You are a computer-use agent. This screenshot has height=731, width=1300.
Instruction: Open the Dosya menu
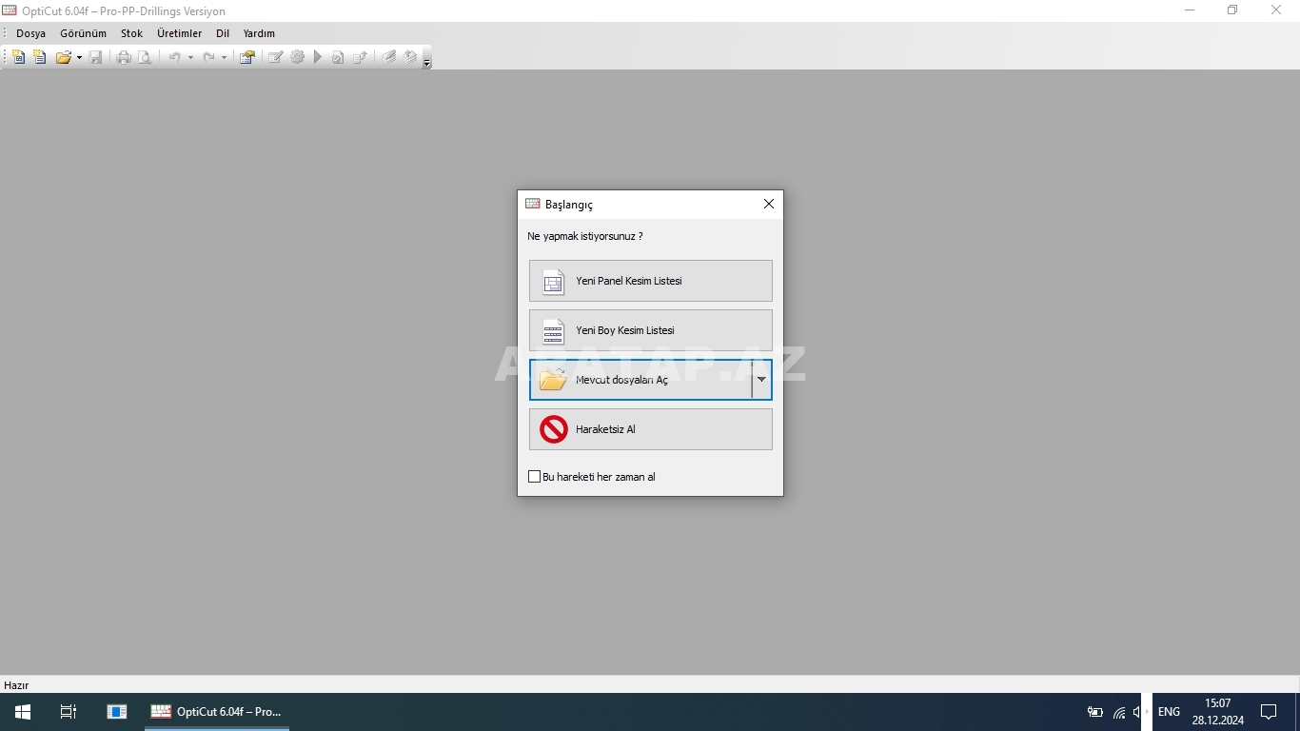(x=30, y=33)
